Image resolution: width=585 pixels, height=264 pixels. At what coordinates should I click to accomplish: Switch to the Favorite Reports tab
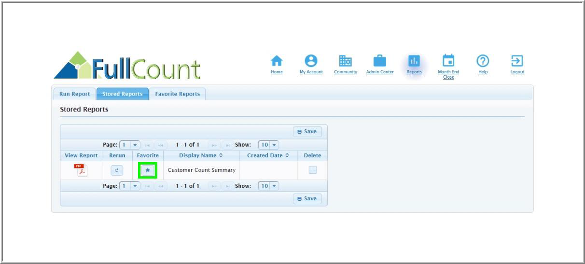[177, 94]
